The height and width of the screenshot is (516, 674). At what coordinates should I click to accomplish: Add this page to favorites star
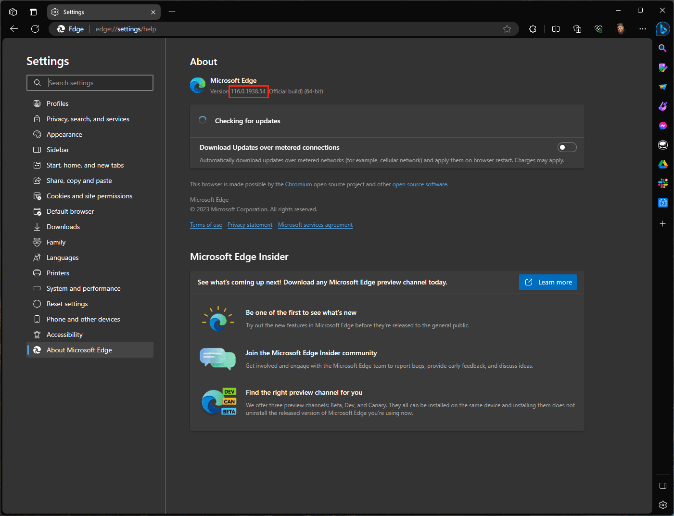coord(507,29)
